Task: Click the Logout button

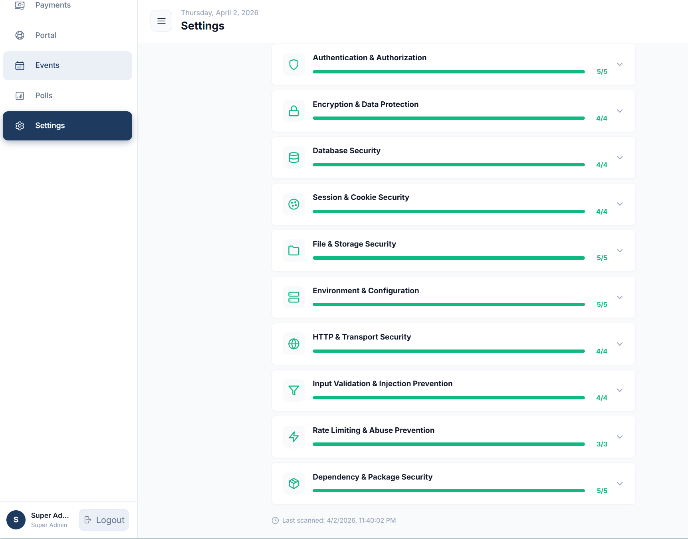Action: 103,520
